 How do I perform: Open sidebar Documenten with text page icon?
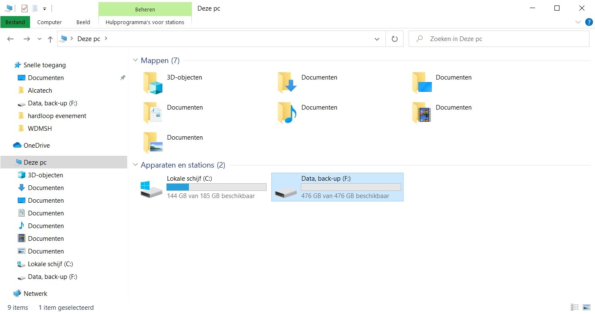tap(46, 213)
